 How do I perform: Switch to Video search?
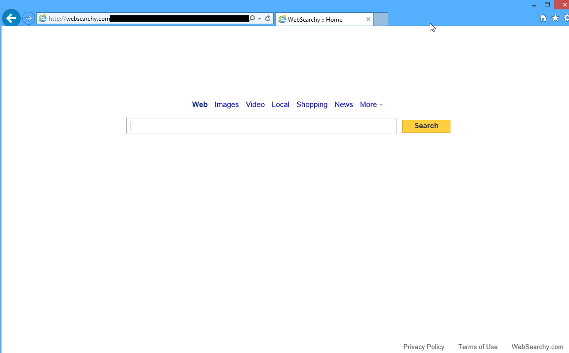pyautogui.click(x=255, y=105)
